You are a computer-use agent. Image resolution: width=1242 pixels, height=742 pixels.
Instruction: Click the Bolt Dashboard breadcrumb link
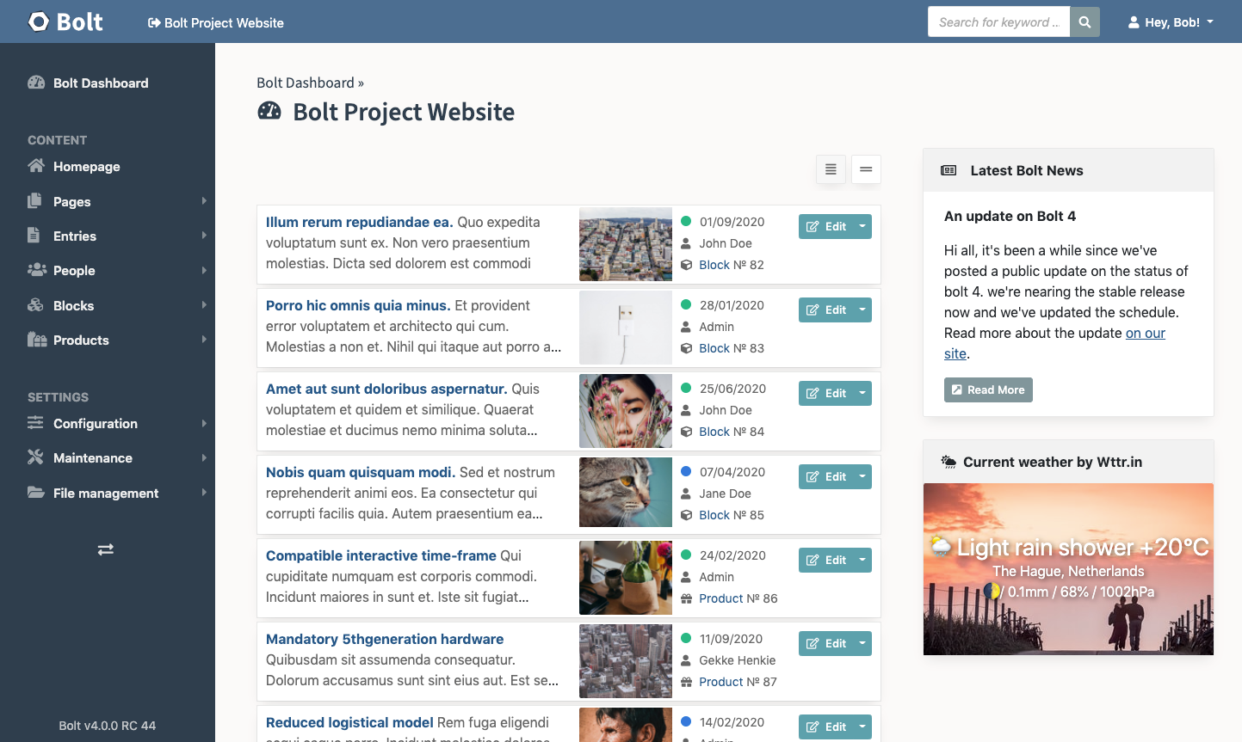point(306,83)
